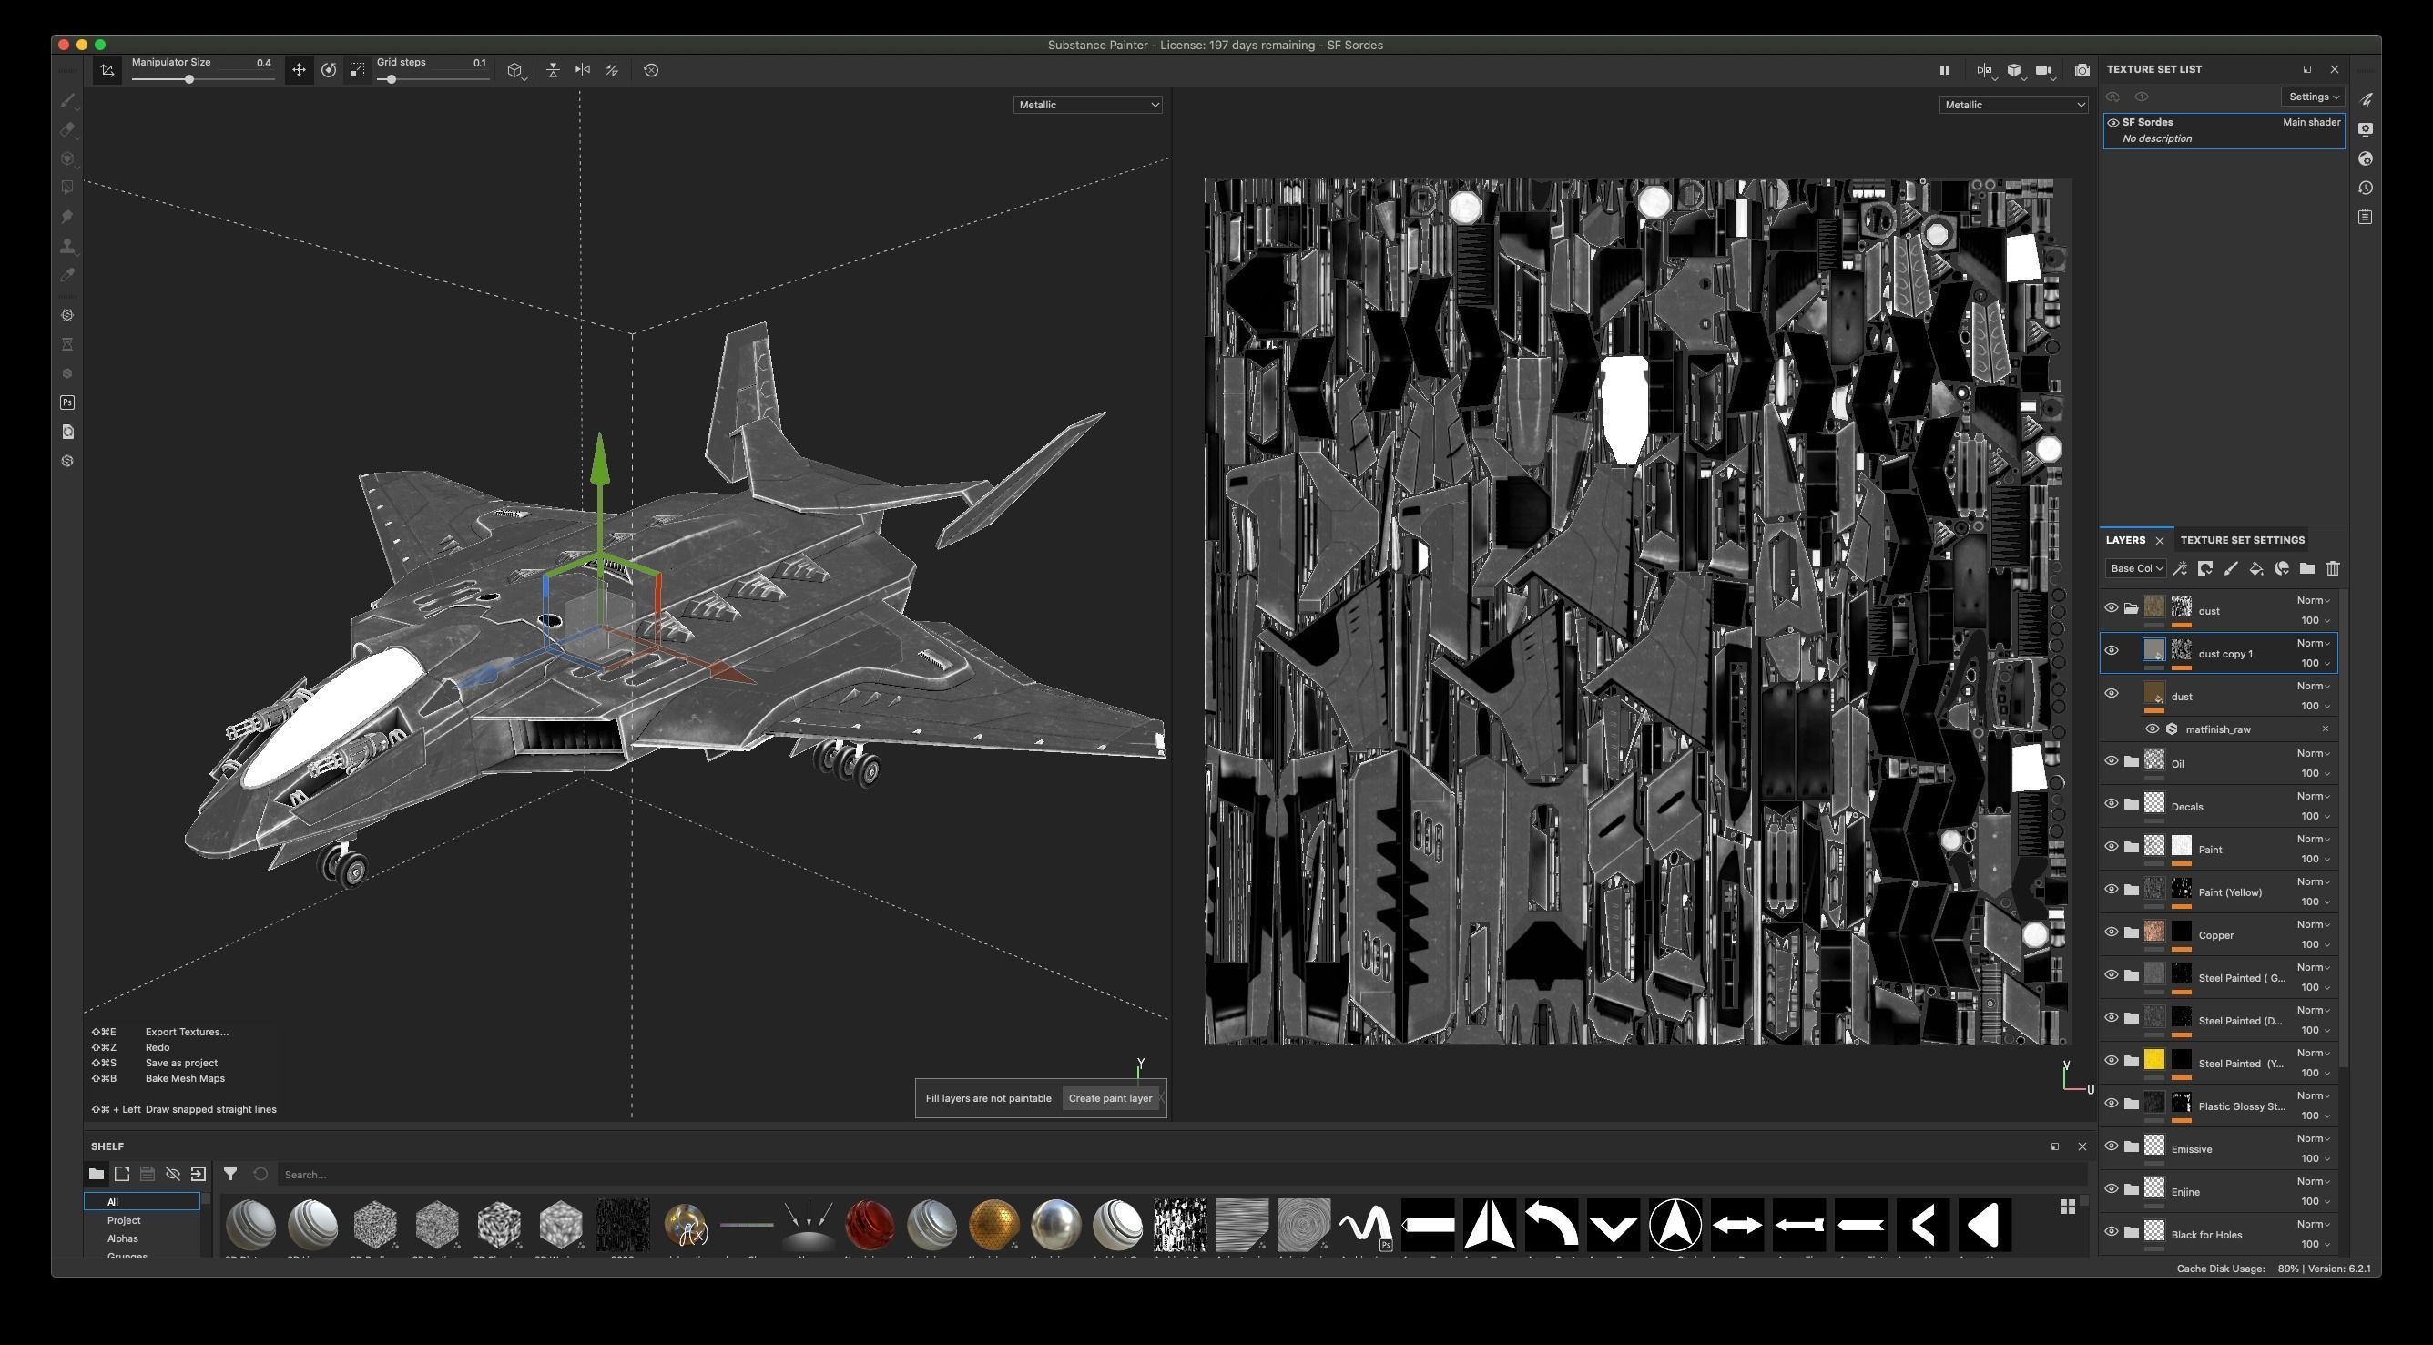2433x1345 pixels.
Task: Select the Smudge tool
Action: [67, 218]
